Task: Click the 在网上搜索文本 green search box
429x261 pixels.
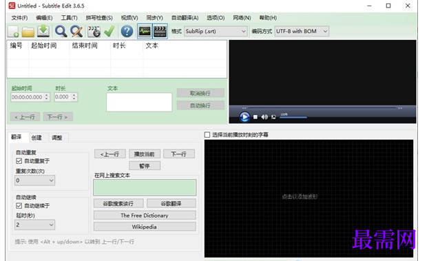Action: 145,187
